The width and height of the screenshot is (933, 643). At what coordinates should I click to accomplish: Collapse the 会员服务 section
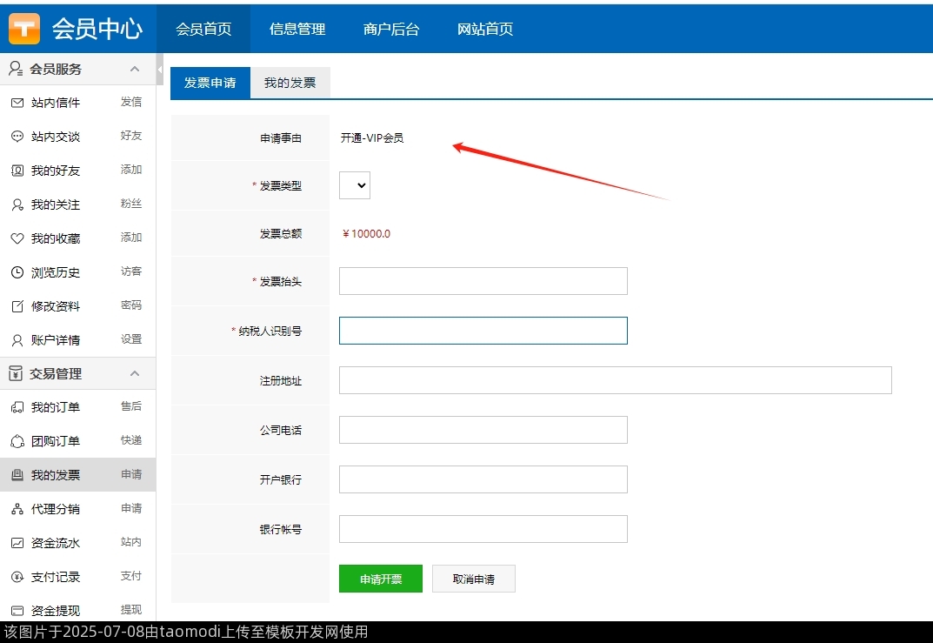tap(135, 68)
